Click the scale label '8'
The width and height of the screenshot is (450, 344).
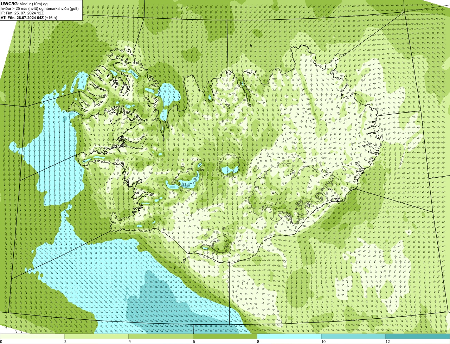click(258, 342)
